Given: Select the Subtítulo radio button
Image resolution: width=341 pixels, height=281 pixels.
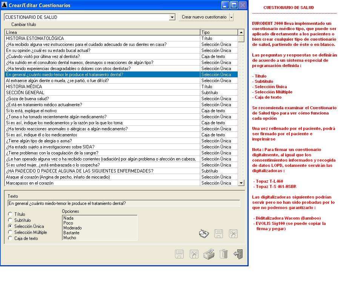Looking at the screenshot, I should pos(10,220).
